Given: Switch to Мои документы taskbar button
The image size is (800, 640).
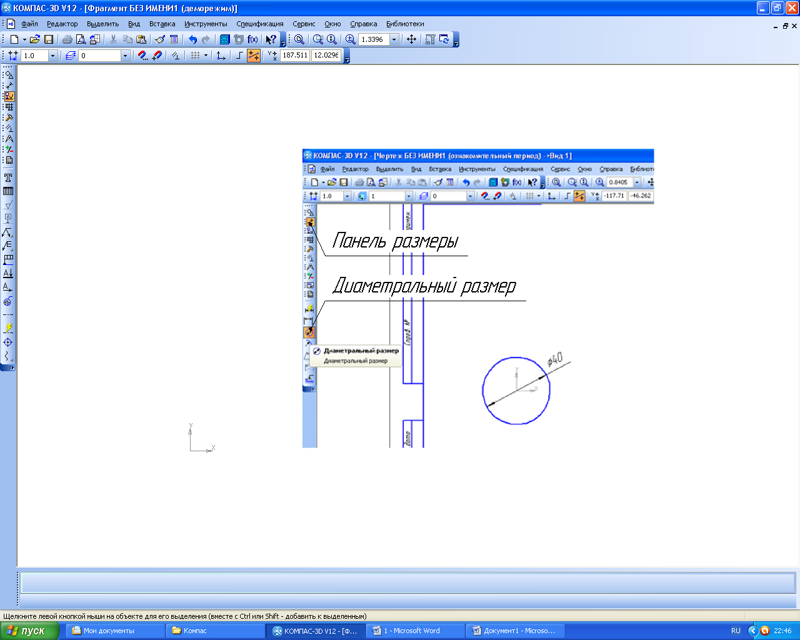Looking at the screenshot, I should pyautogui.click(x=115, y=631).
